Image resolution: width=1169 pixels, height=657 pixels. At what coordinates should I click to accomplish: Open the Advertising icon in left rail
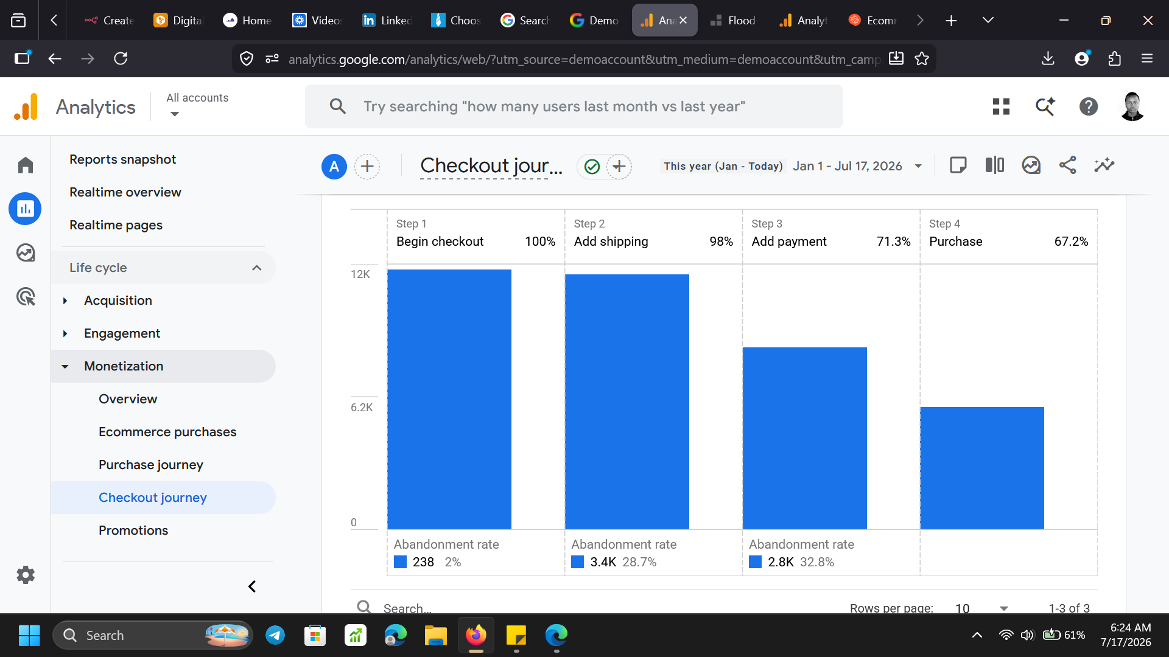(x=26, y=296)
